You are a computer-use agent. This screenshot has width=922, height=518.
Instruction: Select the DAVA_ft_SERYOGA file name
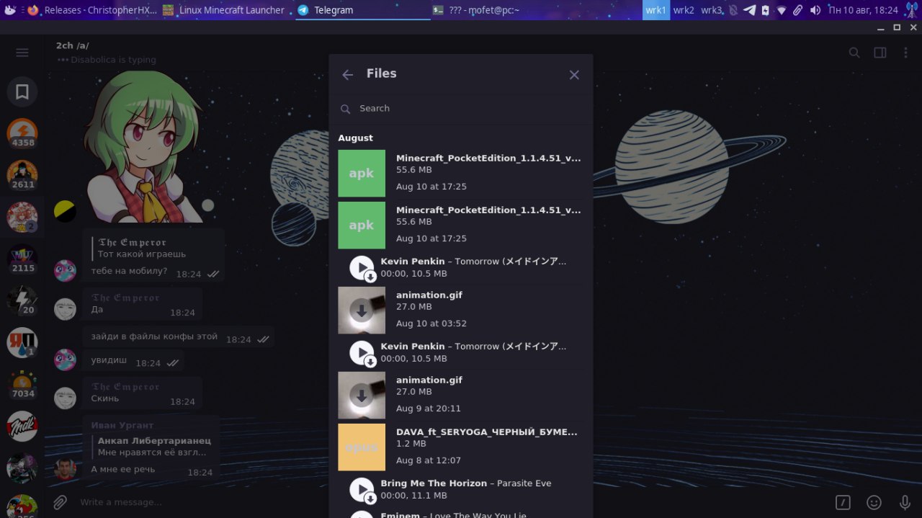point(487,432)
